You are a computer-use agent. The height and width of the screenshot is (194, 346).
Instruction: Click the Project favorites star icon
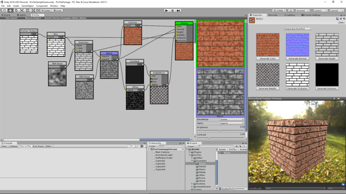pyautogui.click(x=244, y=146)
